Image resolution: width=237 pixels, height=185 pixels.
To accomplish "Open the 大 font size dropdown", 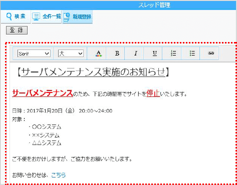I will [71, 53].
